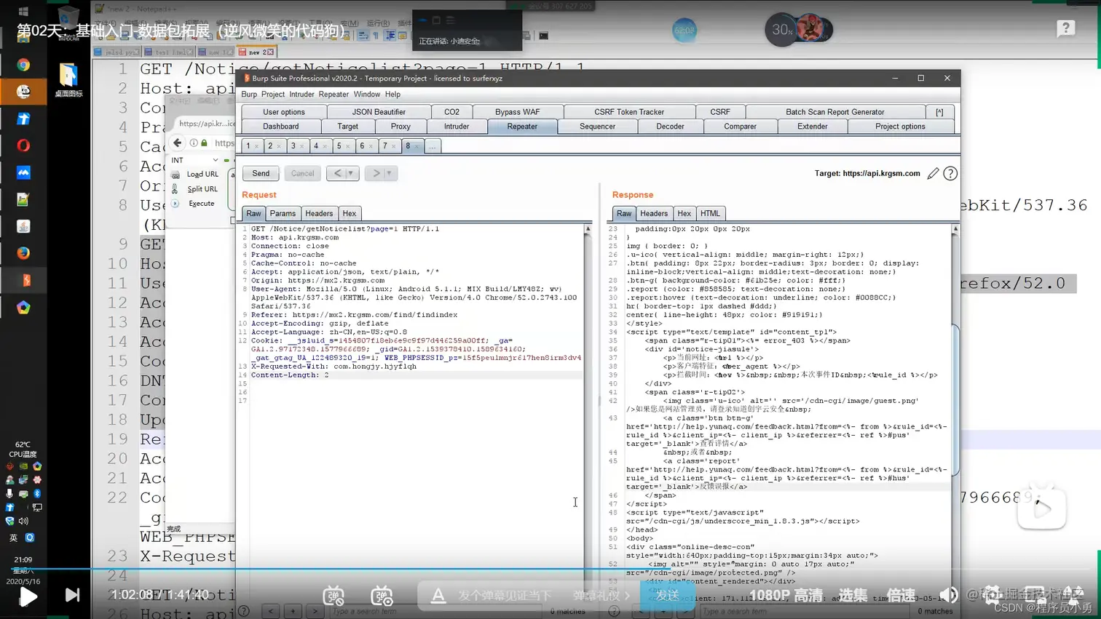Click 发送 to send danmaku
Screen dimensions: 1101x619
(x=667, y=595)
